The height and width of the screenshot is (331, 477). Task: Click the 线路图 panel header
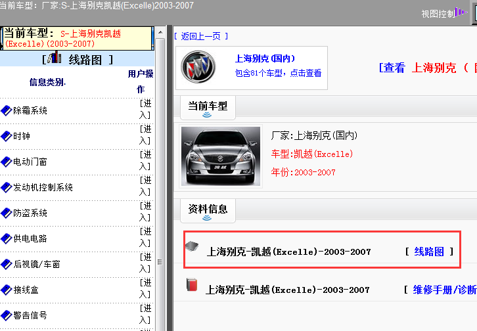(78, 59)
